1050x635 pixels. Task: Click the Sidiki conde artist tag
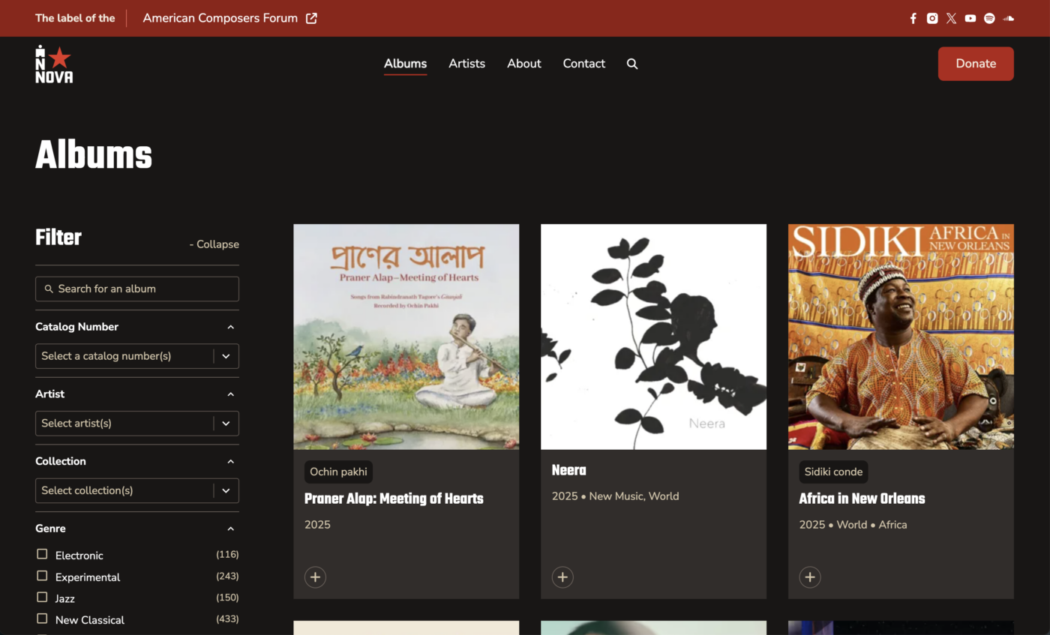(833, 472)
